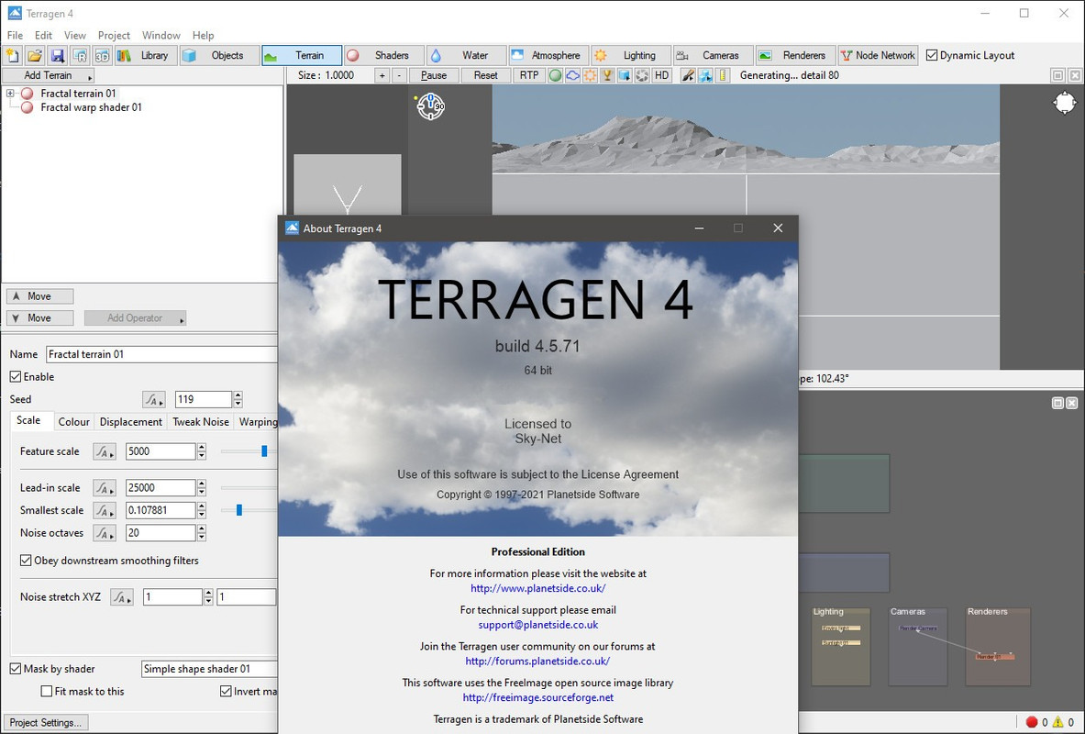Click the Seed value stepper arrows

238,399
